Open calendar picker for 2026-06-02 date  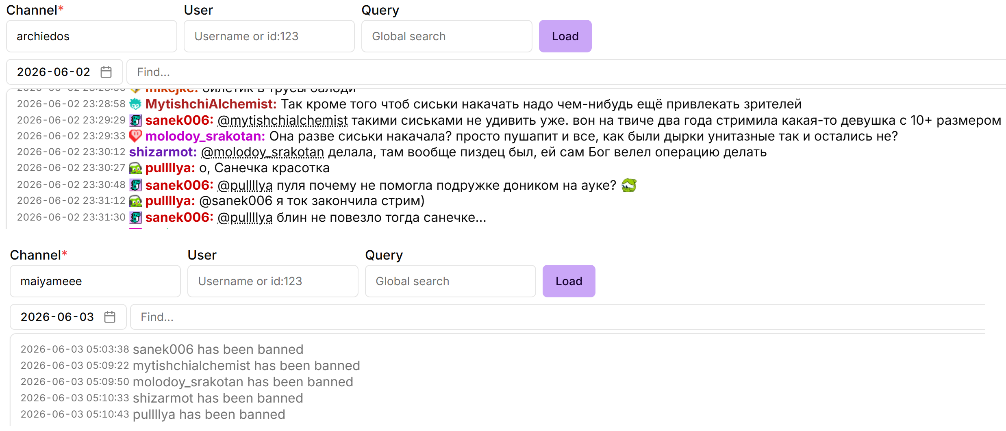coord(106,72)
